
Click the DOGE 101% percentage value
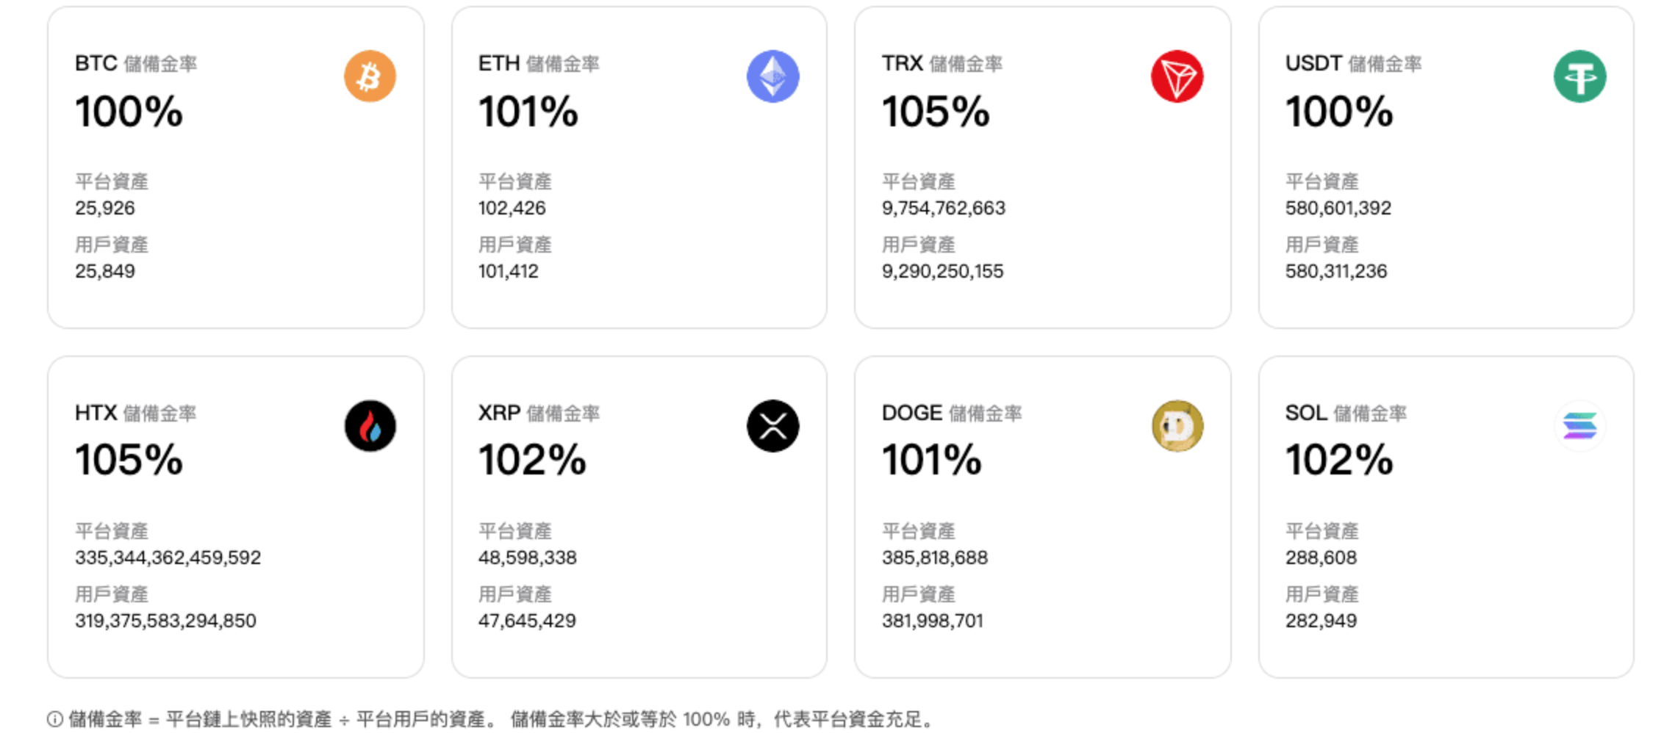(x=931, y=460)
